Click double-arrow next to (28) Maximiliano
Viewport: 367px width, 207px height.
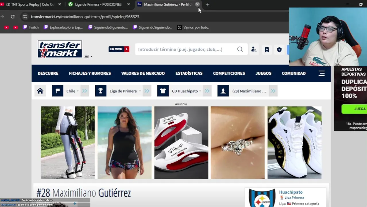[273, 91]
